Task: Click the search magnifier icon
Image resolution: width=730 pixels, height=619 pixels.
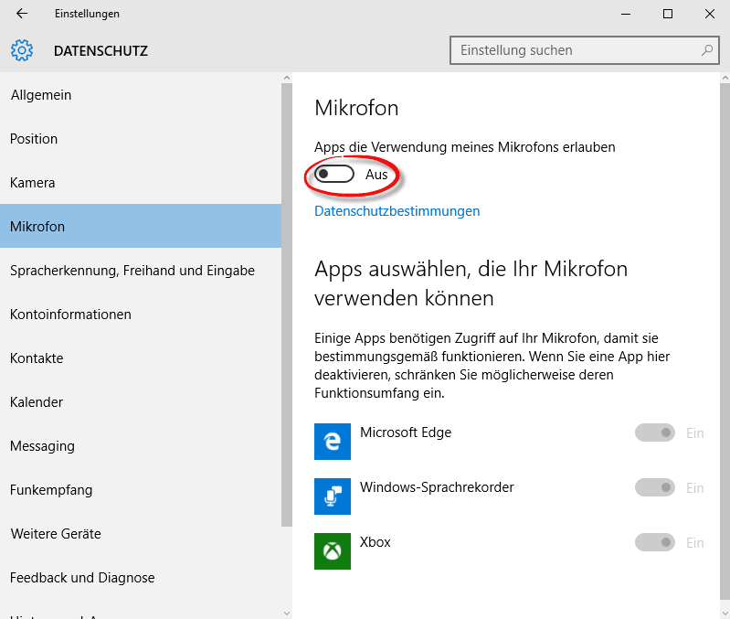Action: pyautogui.click(x=706, y=50)
